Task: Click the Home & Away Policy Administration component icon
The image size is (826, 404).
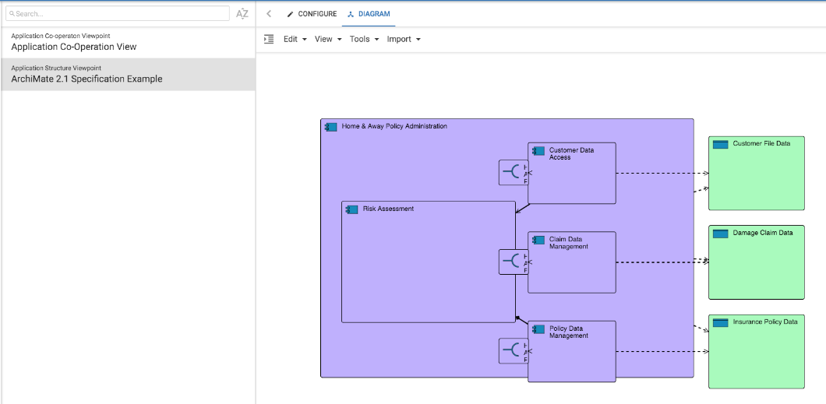Action: (330, 127)
